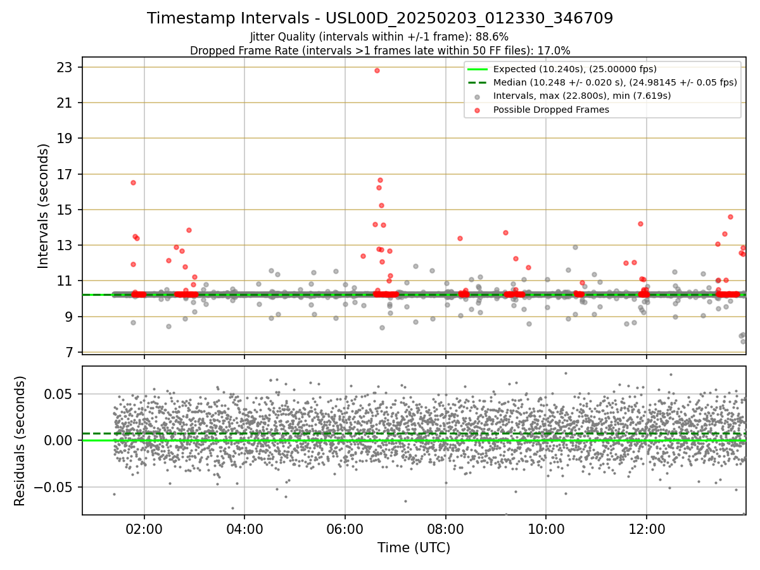Click legend entry 'Possible Dropped Frames'

pos(551,110)
